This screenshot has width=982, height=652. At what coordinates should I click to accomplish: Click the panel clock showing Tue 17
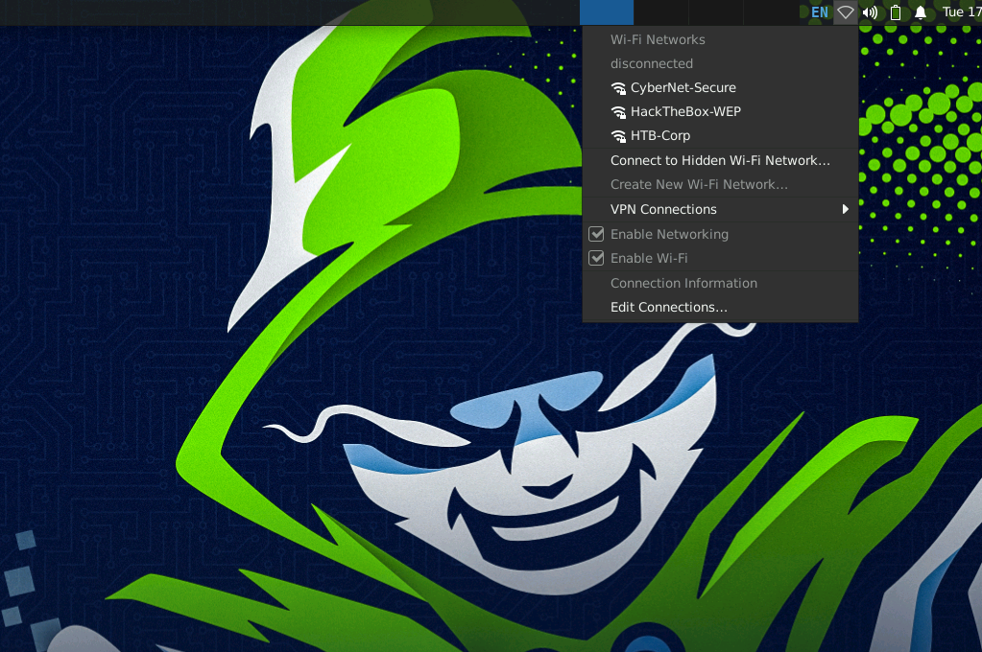(962, 12)
